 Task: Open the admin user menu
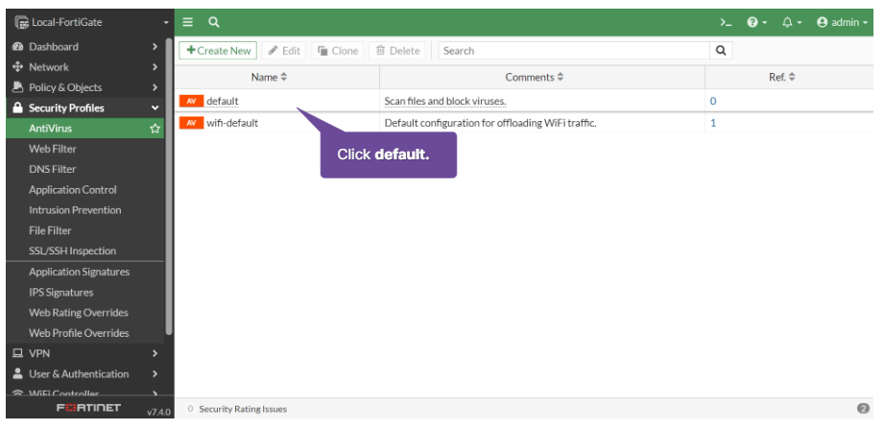(x=842, y=22)
